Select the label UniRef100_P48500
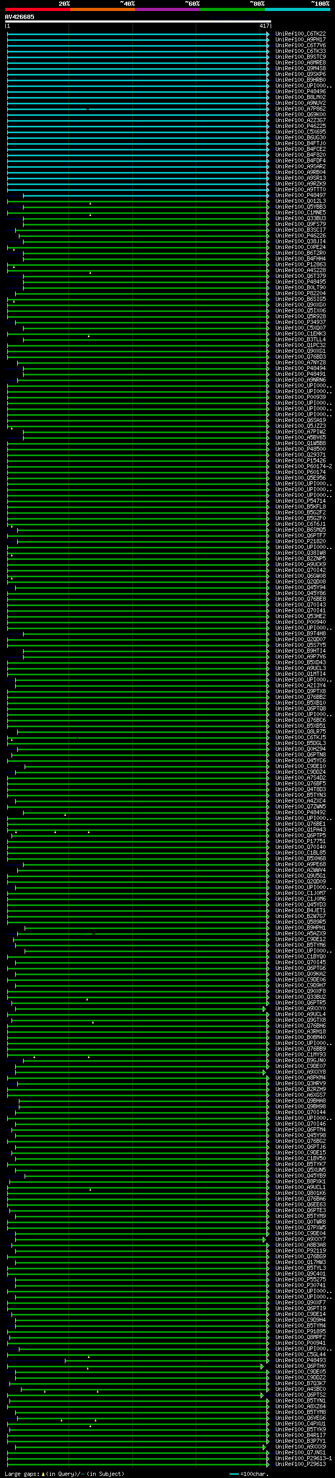335x1478 pixels. 300,449
